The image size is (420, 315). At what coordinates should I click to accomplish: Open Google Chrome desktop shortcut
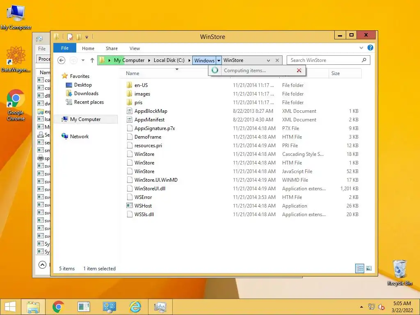(x=16, y=105)
